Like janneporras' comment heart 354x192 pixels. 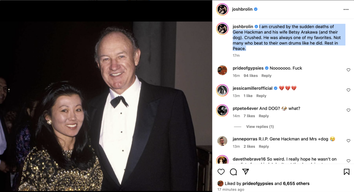(348, 141)
